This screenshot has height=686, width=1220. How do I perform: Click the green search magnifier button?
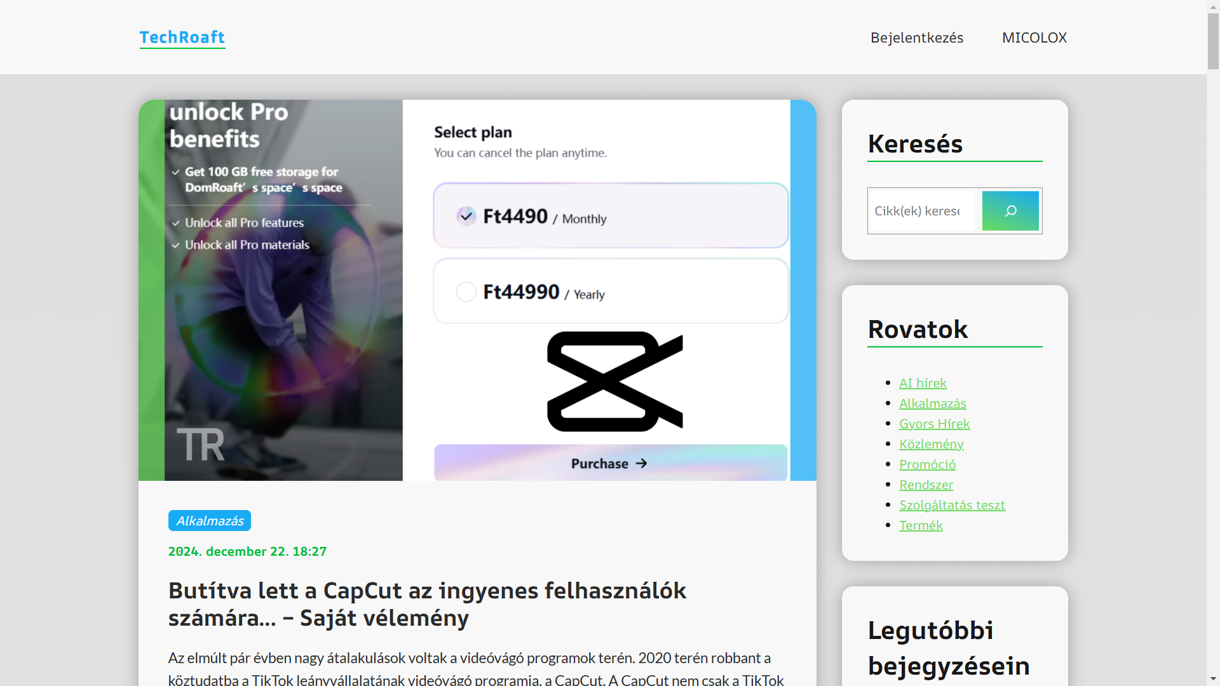pos(1010,211)
